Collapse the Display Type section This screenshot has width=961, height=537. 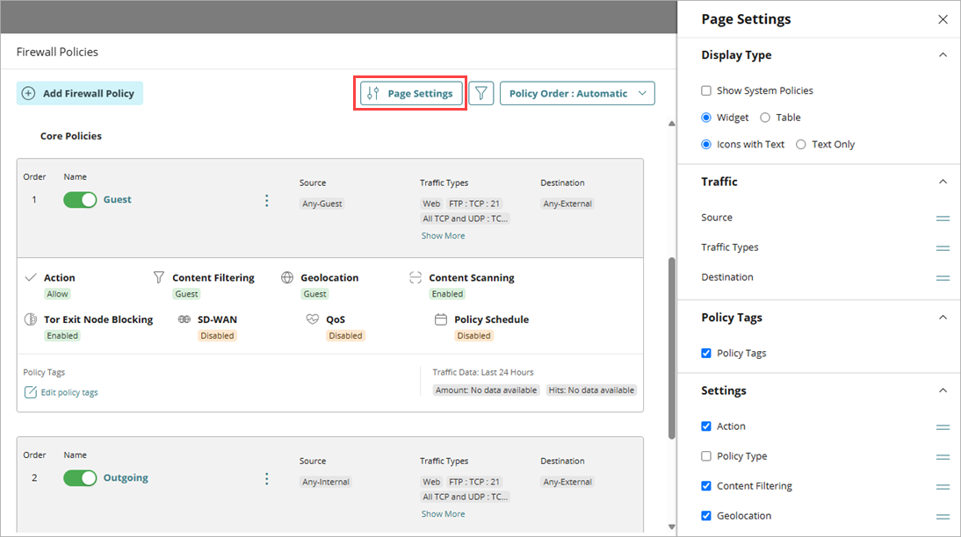coord(943,55)
